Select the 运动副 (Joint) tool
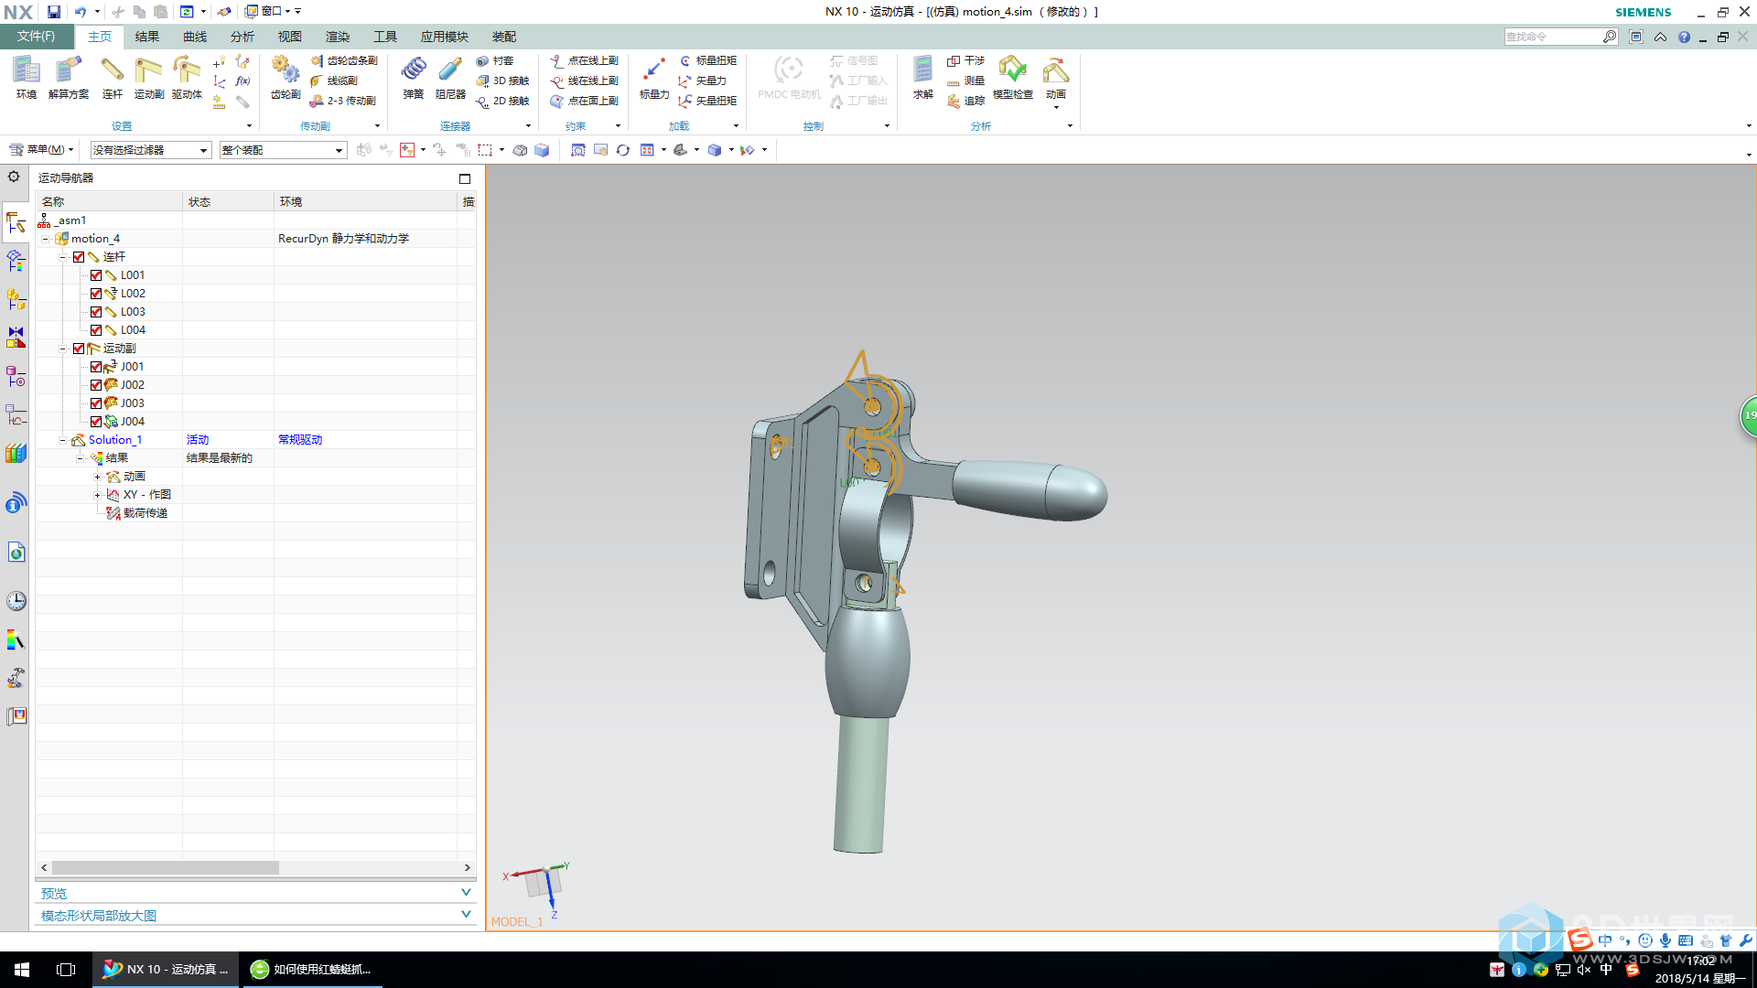Screen dimensions: 1757x988 tap(148, 77)
